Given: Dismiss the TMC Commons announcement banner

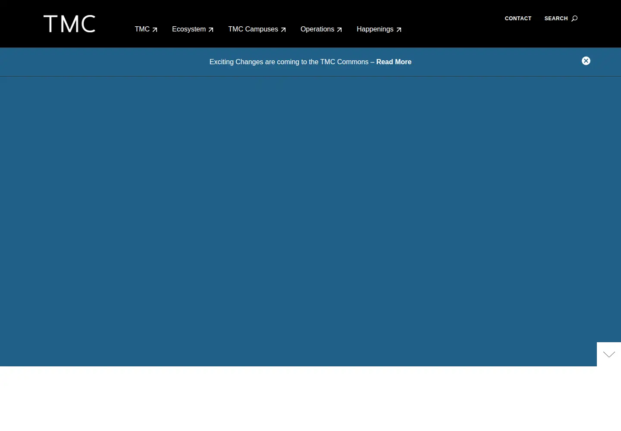Looking at the screenshot, I should 586,61.
